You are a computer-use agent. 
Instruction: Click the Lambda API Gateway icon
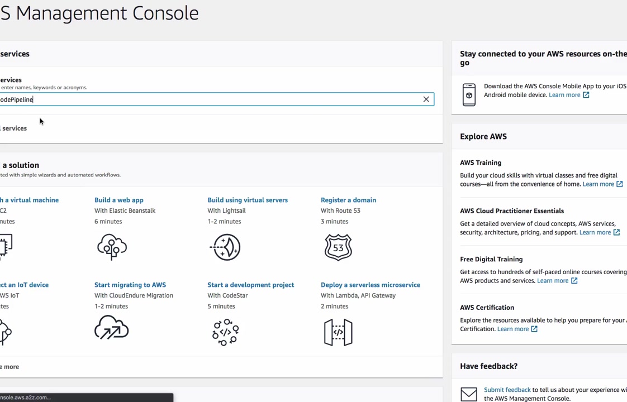(x=338, y=332)
